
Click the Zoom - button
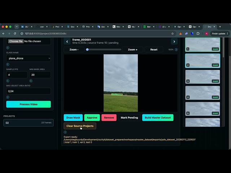pos(74,50)
